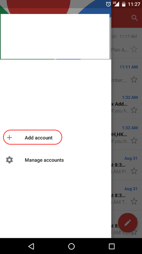Tap the Android back navigation button
This screenshot has width=142, height=254.
click(31, 246)
